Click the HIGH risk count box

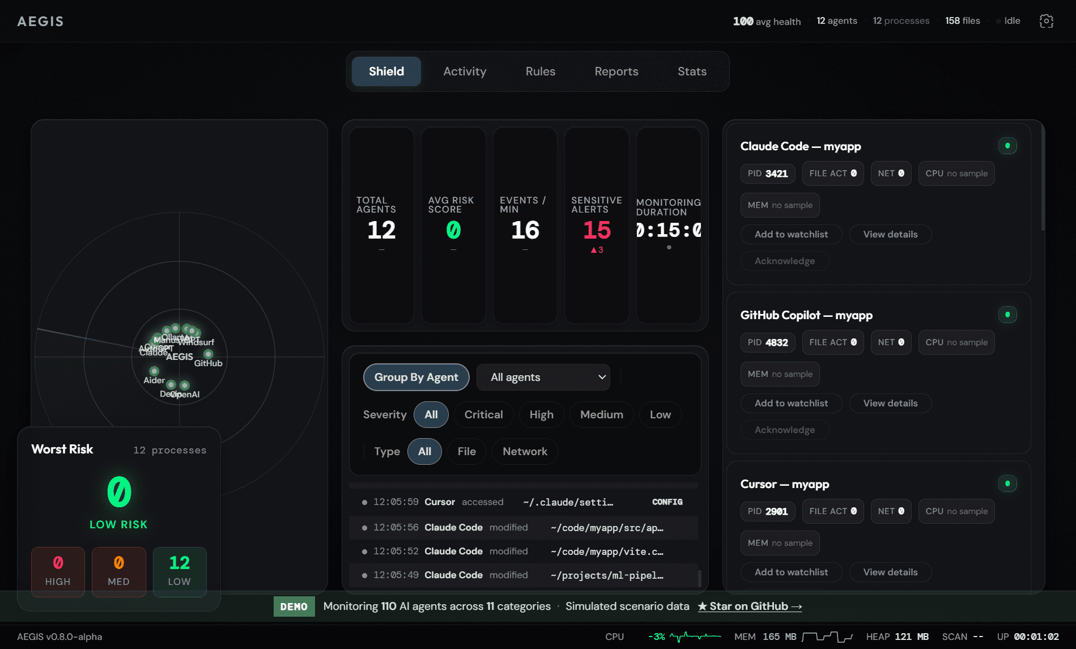pyautogui.click(x=58, y=571)
